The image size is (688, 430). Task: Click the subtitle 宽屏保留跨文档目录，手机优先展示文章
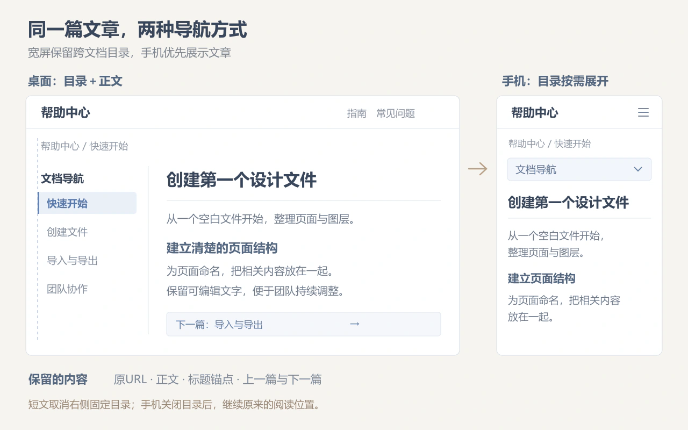(x=130, y=53)
